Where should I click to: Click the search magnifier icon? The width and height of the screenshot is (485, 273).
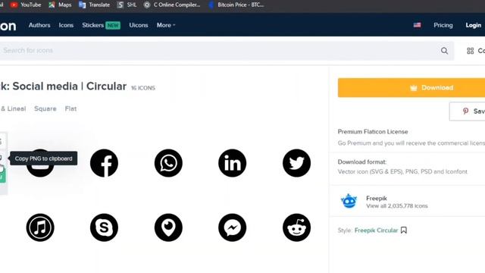tap(444, 51)
